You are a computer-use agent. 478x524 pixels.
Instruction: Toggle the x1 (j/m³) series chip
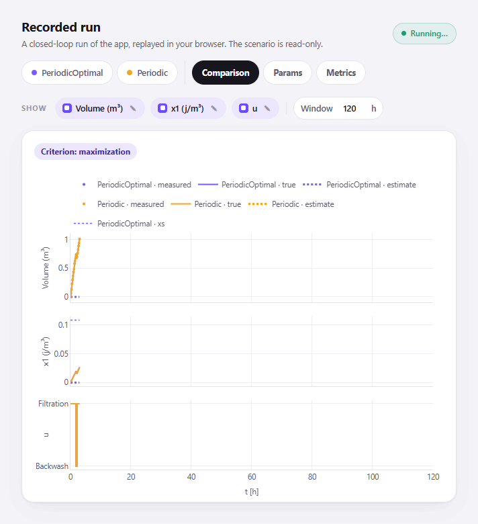pyautogui.click(x=188, y=108)
